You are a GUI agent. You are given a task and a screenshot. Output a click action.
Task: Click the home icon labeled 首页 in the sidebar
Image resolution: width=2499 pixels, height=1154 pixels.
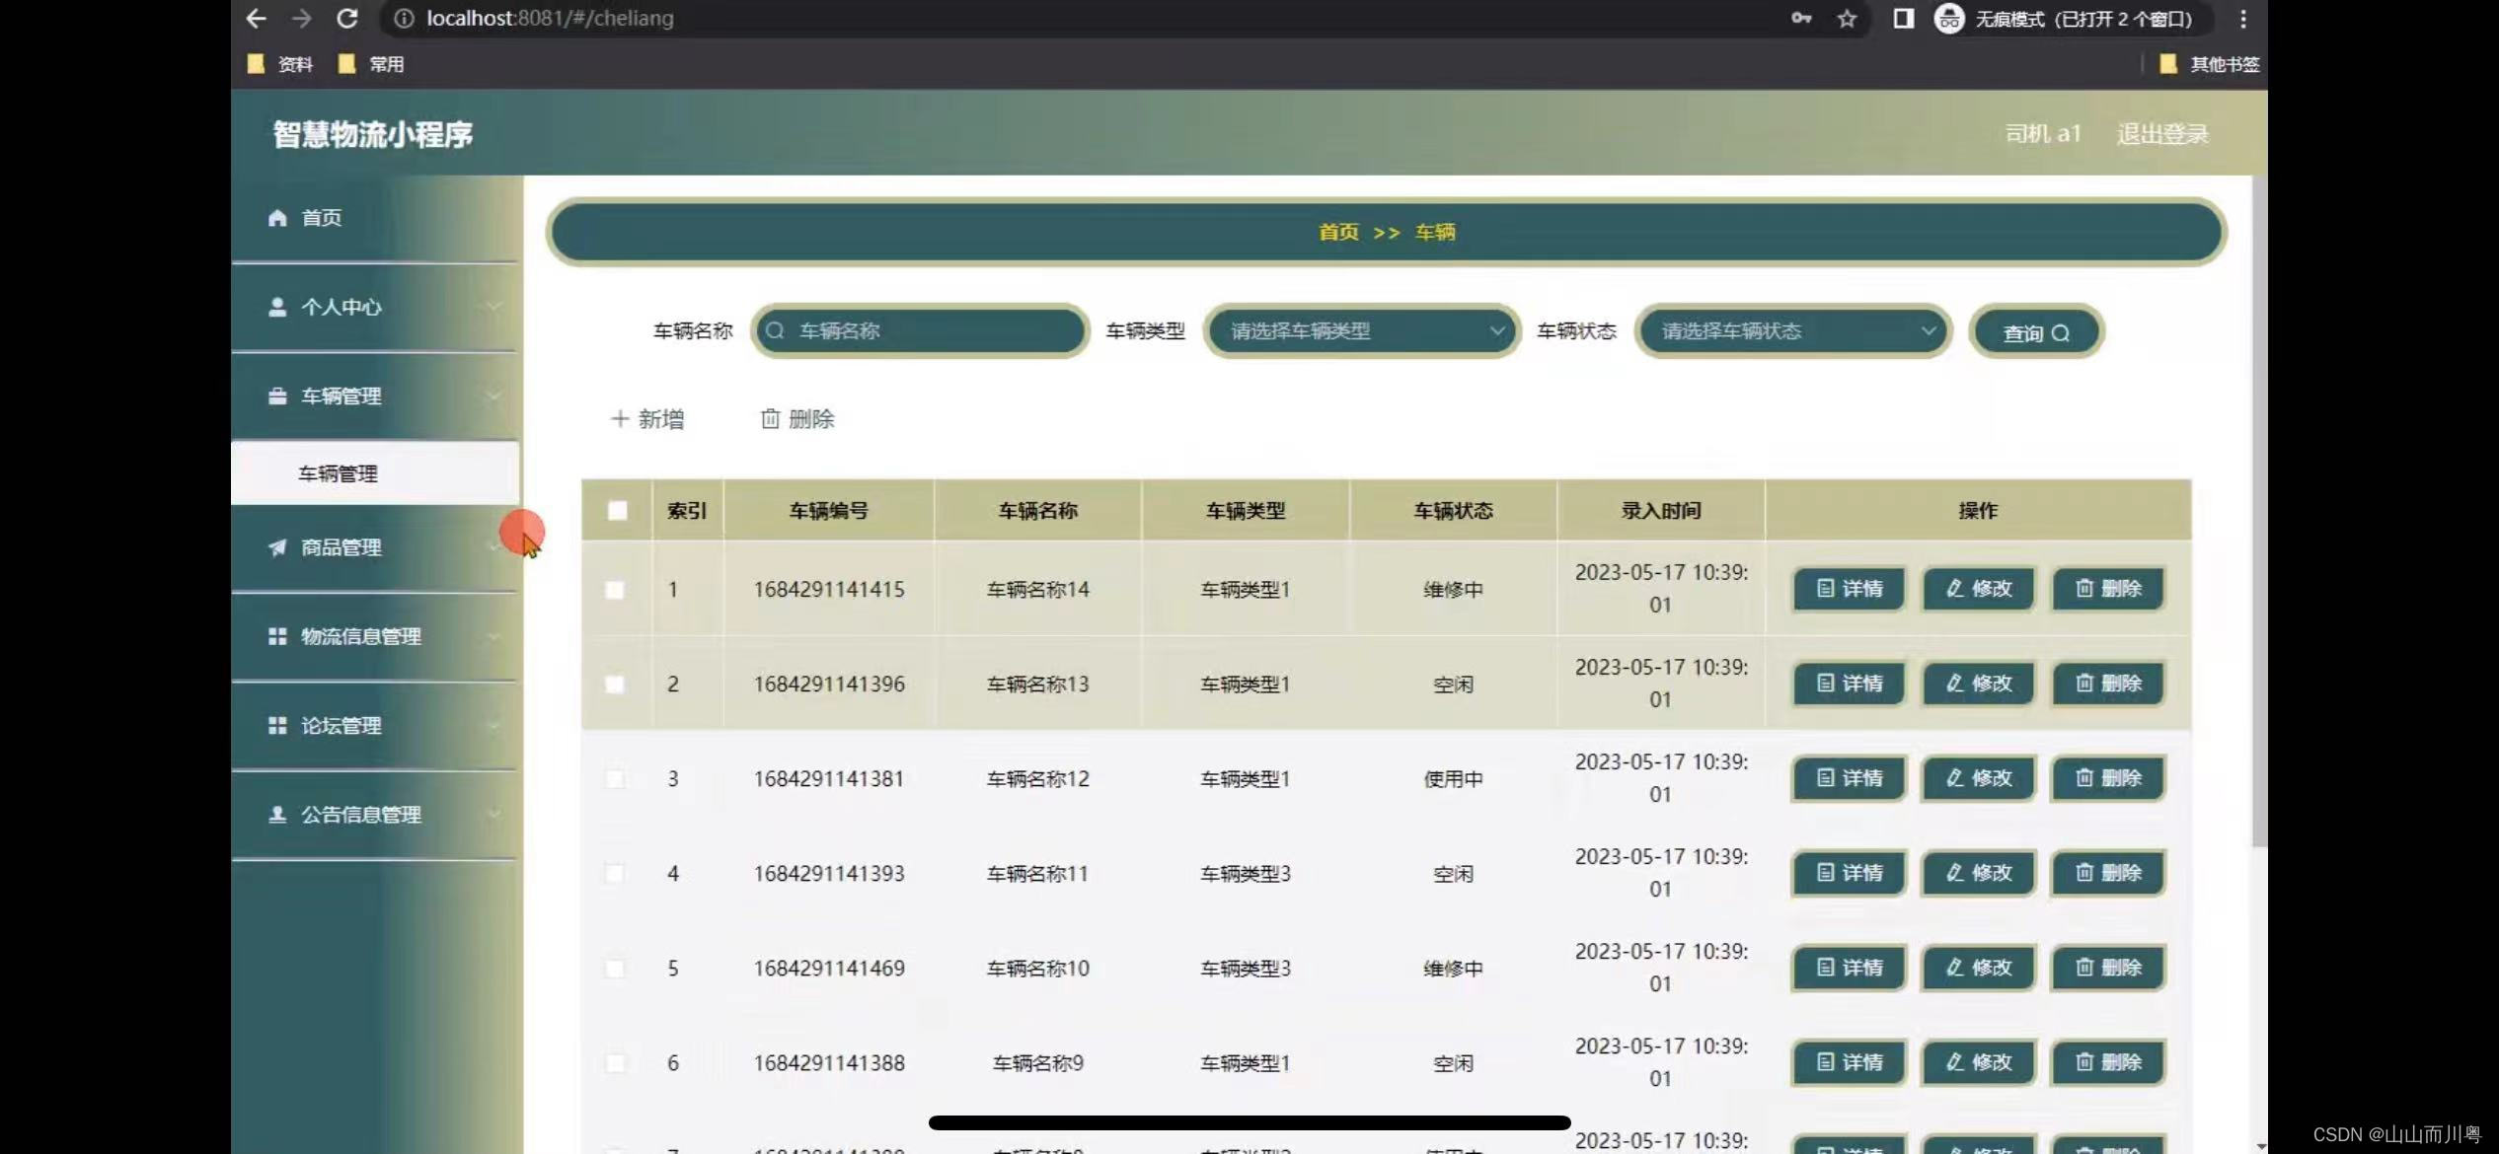coord(277,218)
